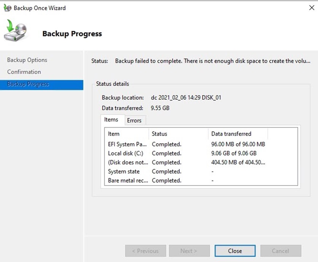This screenshot has height=262, width=318.
Task: Select the Items tab
Action: point(111,120)
